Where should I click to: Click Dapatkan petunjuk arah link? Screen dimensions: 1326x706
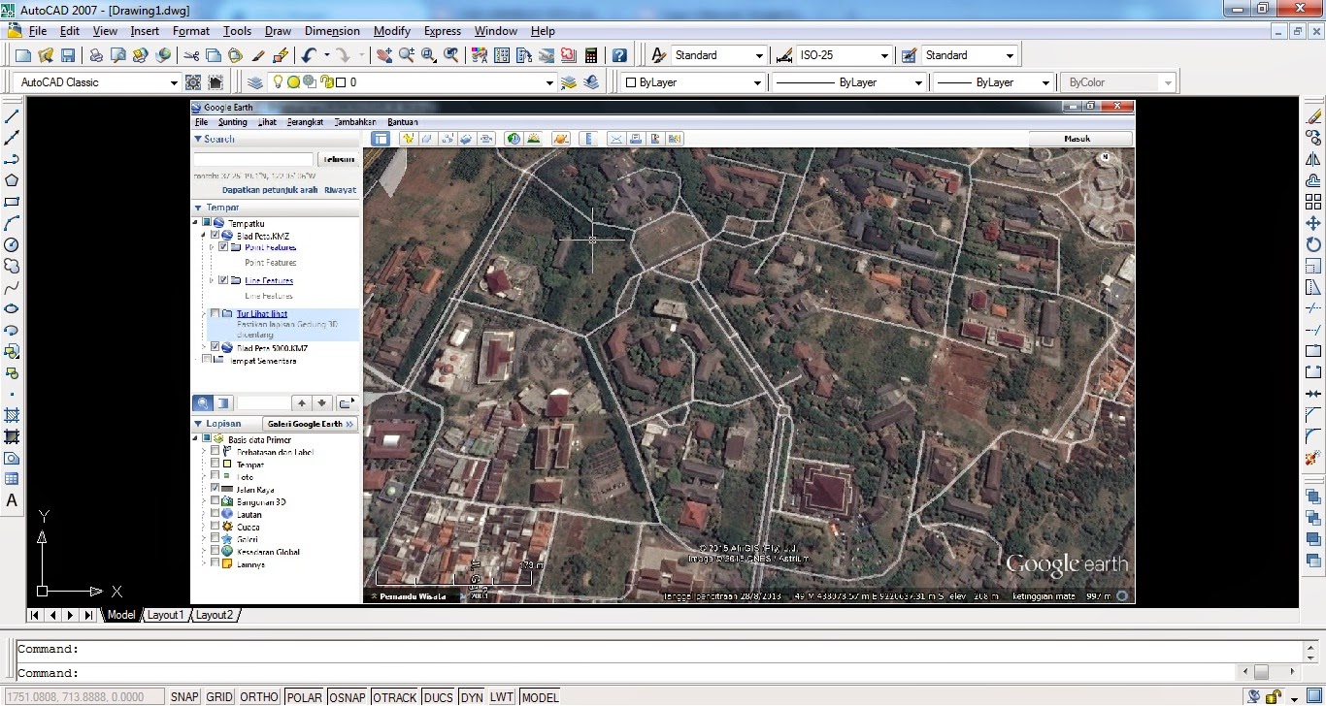point(270,190)
